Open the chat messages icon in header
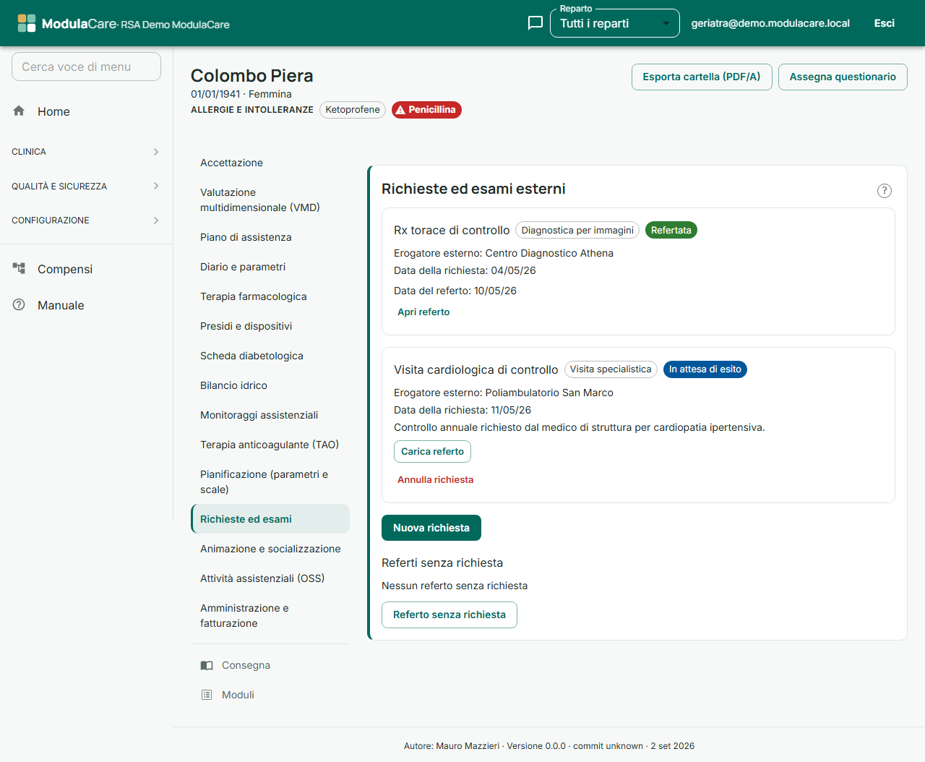This screenshot has height=762, width=925. click(535, 23)
